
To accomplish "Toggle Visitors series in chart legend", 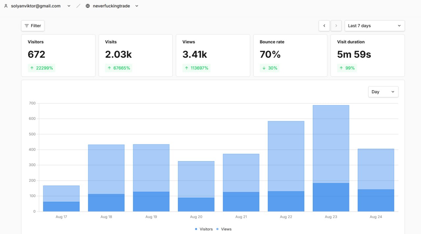I will pos(204,229).
